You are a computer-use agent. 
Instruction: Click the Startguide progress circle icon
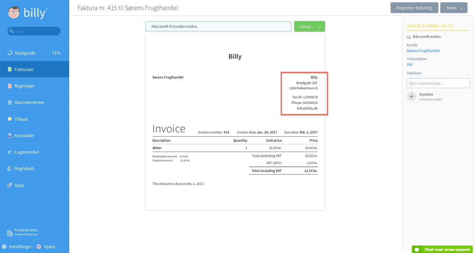(10, 53)
